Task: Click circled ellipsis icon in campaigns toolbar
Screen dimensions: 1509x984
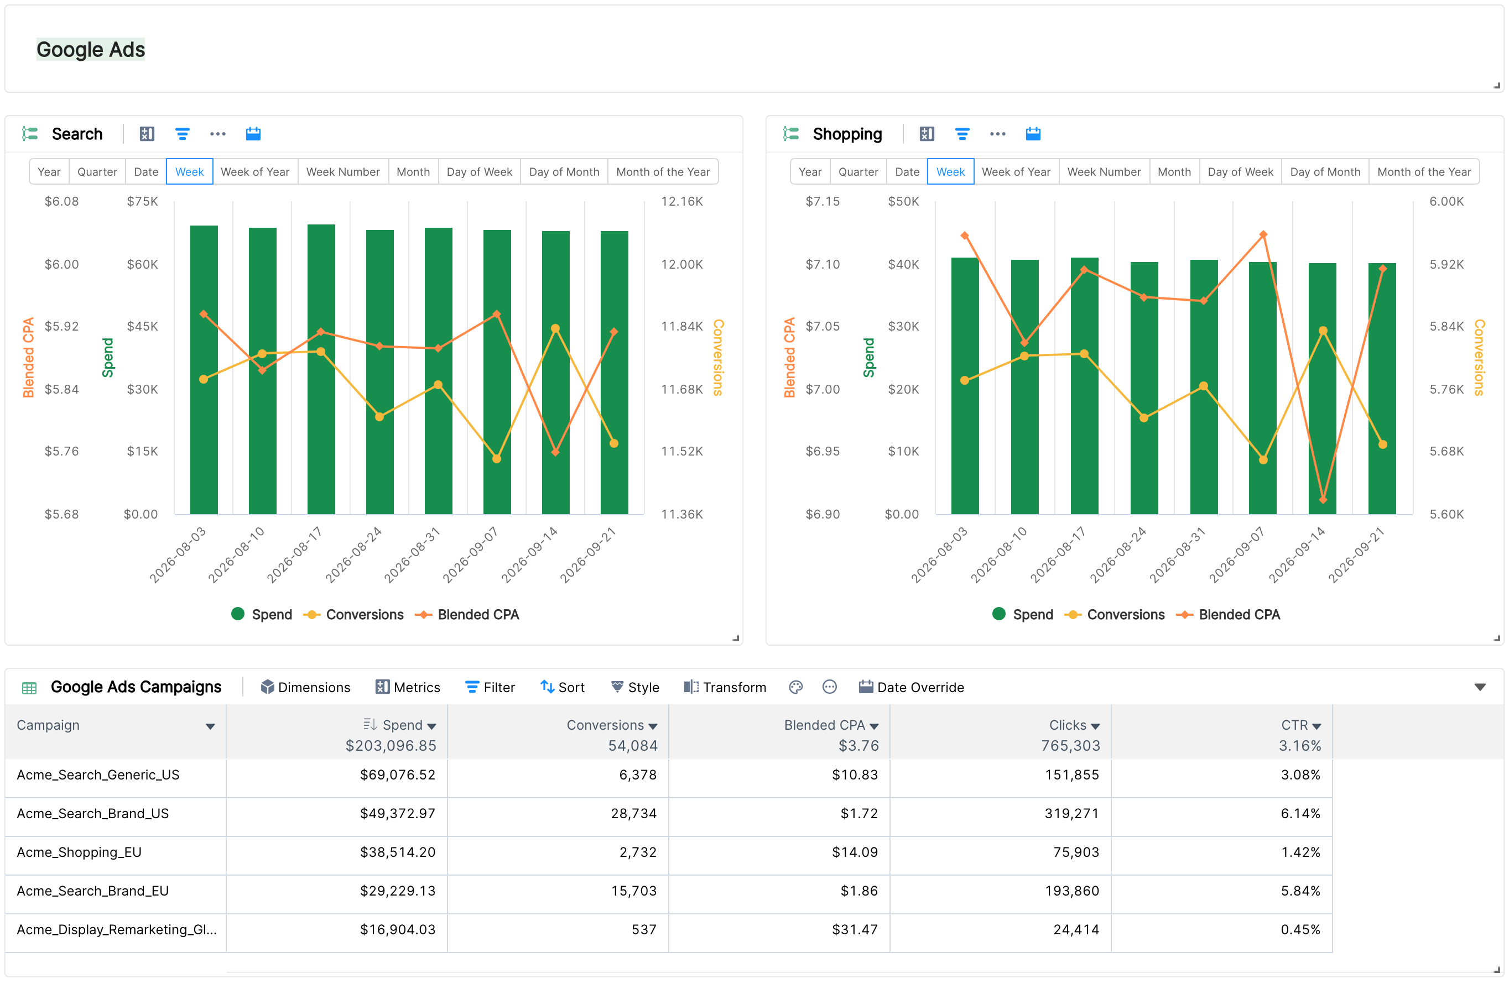Action: 829,687
